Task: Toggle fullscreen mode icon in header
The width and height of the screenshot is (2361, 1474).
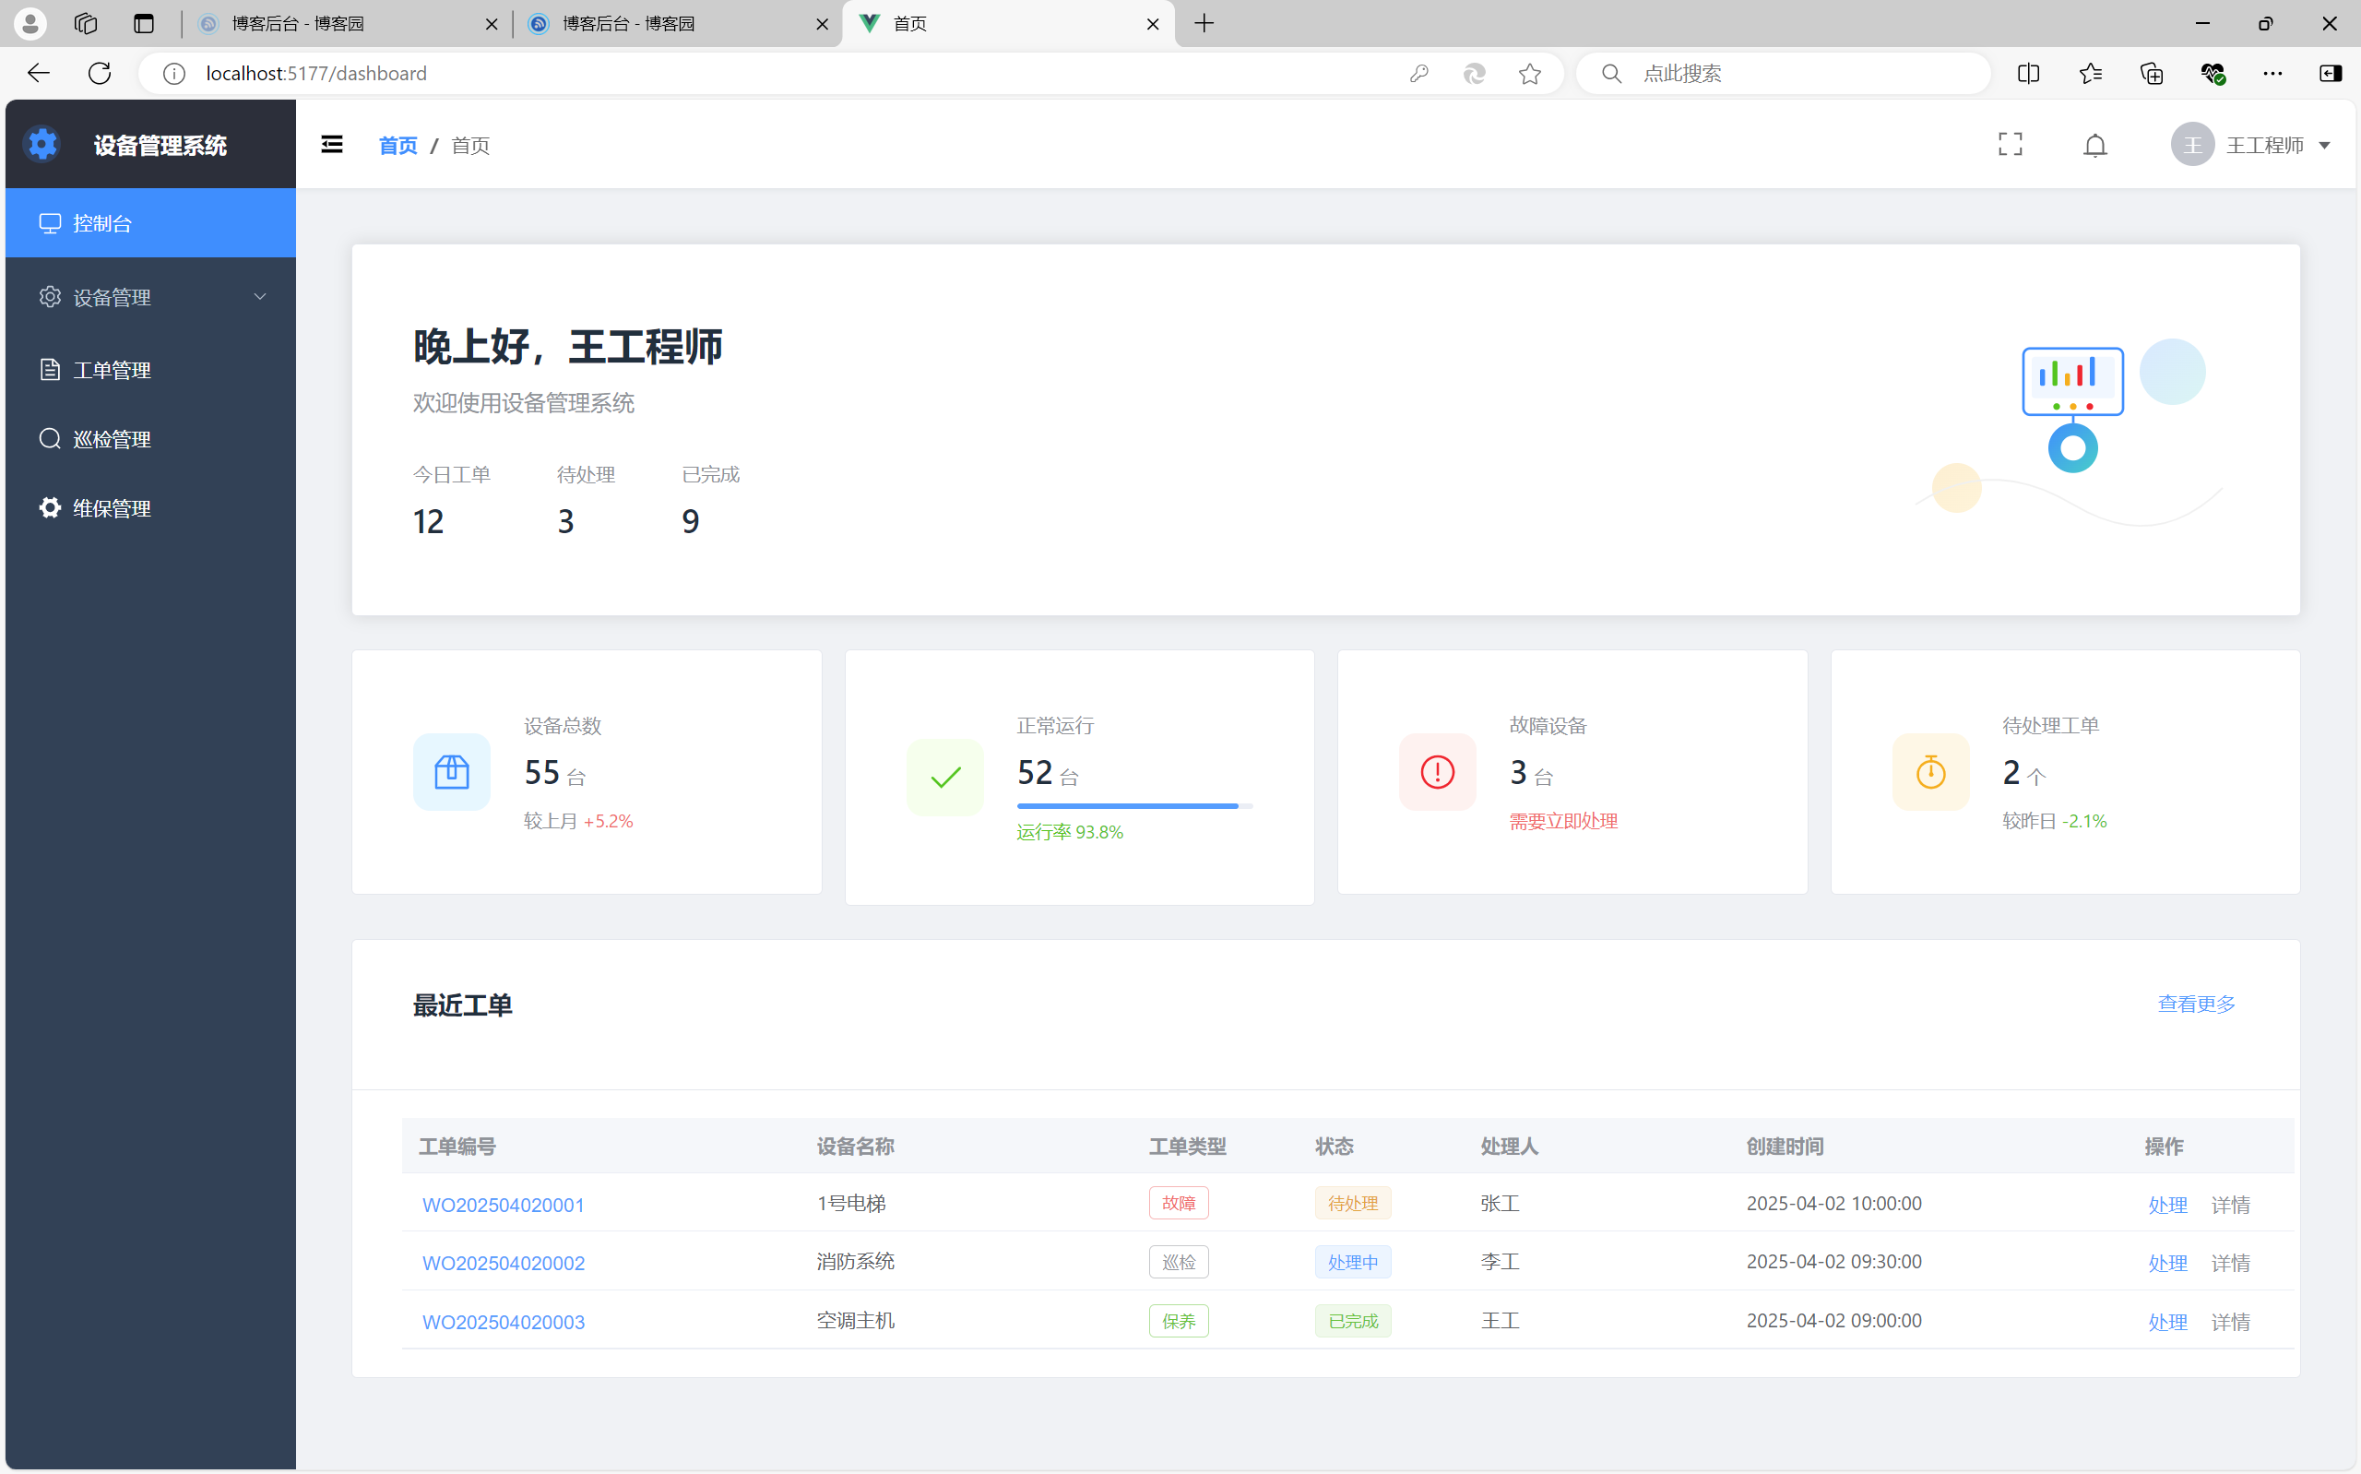Action: coord(2010,144)
